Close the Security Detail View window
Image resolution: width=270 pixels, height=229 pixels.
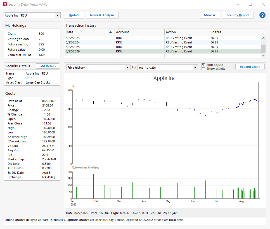tap(263, 4)
